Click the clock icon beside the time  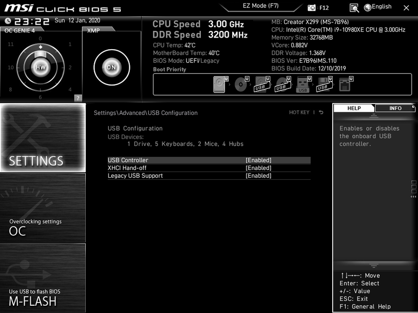8,21
